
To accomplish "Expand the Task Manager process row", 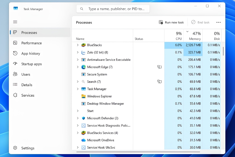I will click(78, 89).
